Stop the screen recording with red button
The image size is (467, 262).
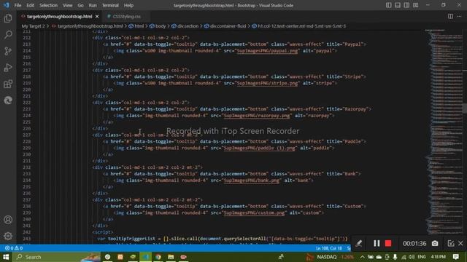(x=387, y=243)
